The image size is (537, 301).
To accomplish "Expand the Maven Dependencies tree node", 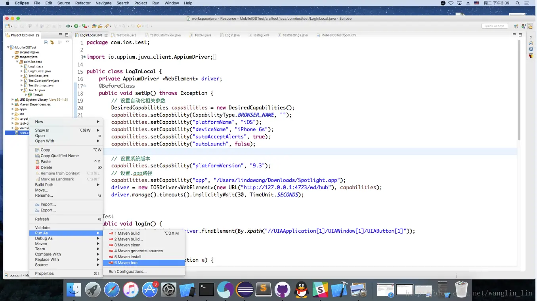I will pos(13,104).
